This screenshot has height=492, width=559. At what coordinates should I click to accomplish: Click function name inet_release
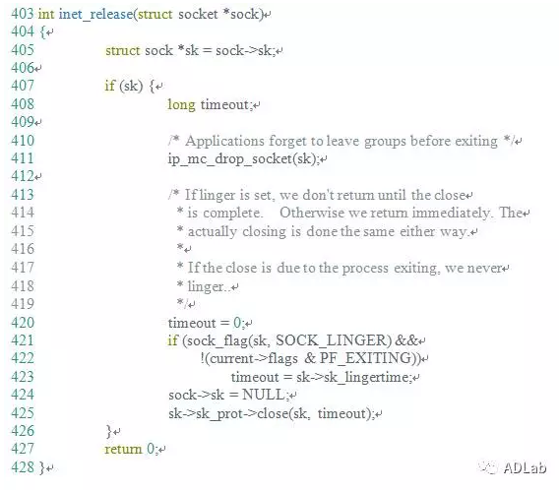tap(95, 14)
